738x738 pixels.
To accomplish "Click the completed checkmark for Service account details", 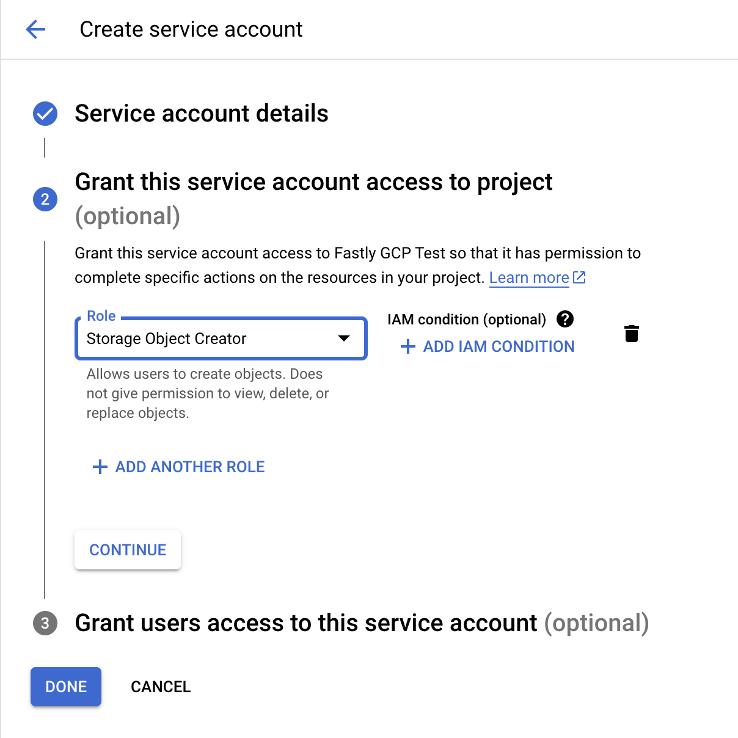I will point(45,113).
